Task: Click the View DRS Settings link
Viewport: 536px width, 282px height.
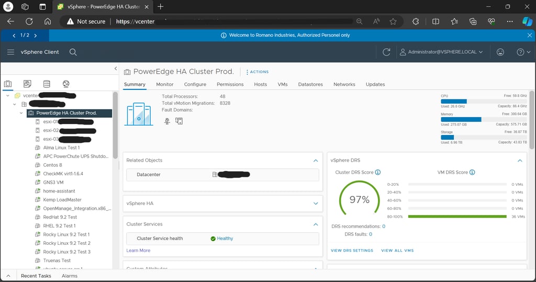Action: (x=352, y=251)
